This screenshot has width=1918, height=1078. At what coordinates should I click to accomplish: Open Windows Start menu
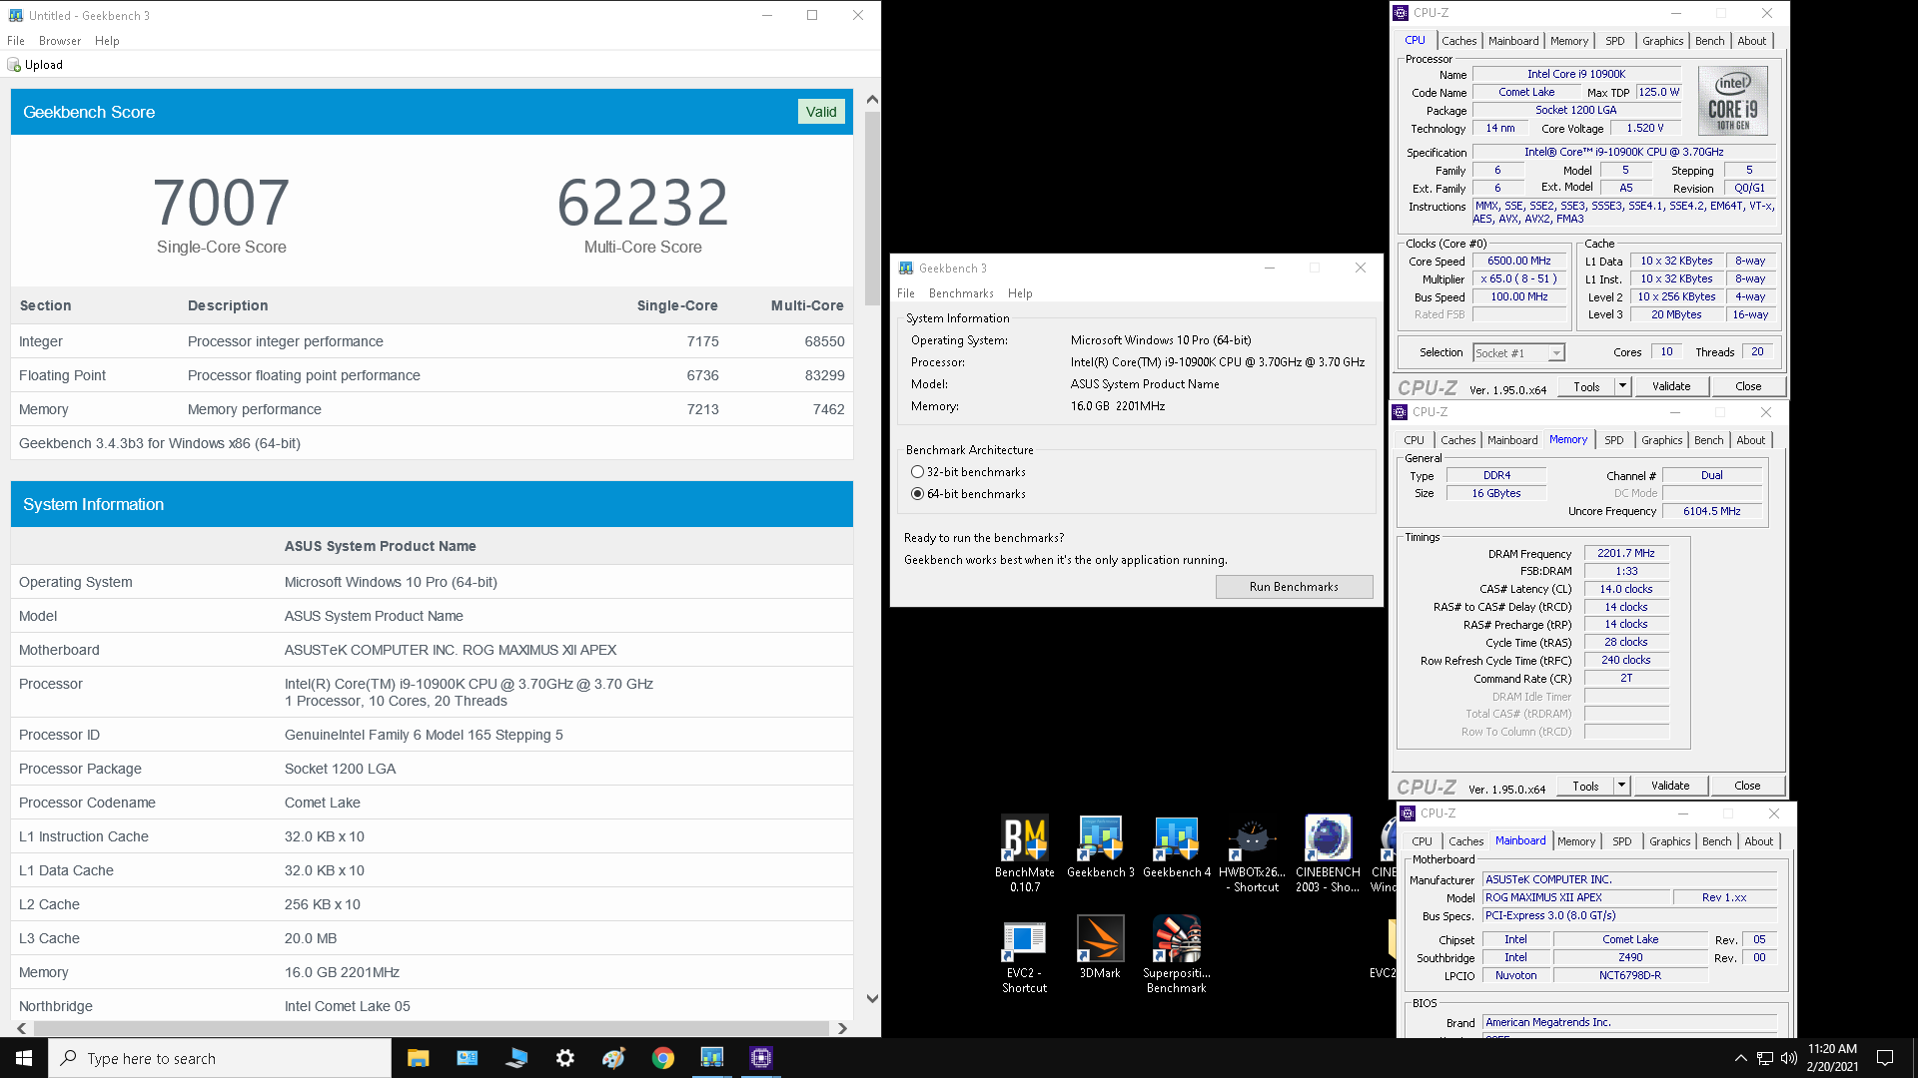(24, 1058)
